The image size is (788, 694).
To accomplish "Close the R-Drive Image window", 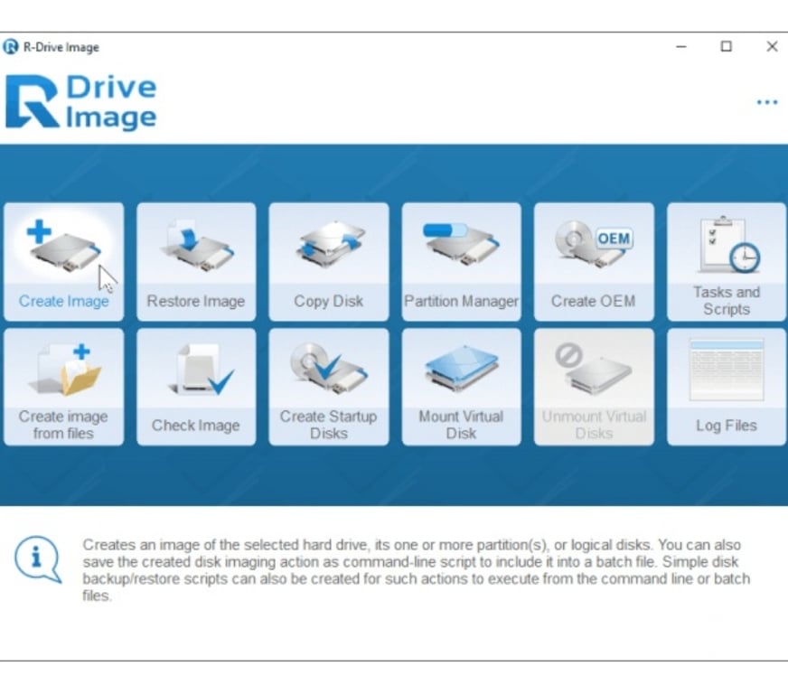I will point(771,47).
